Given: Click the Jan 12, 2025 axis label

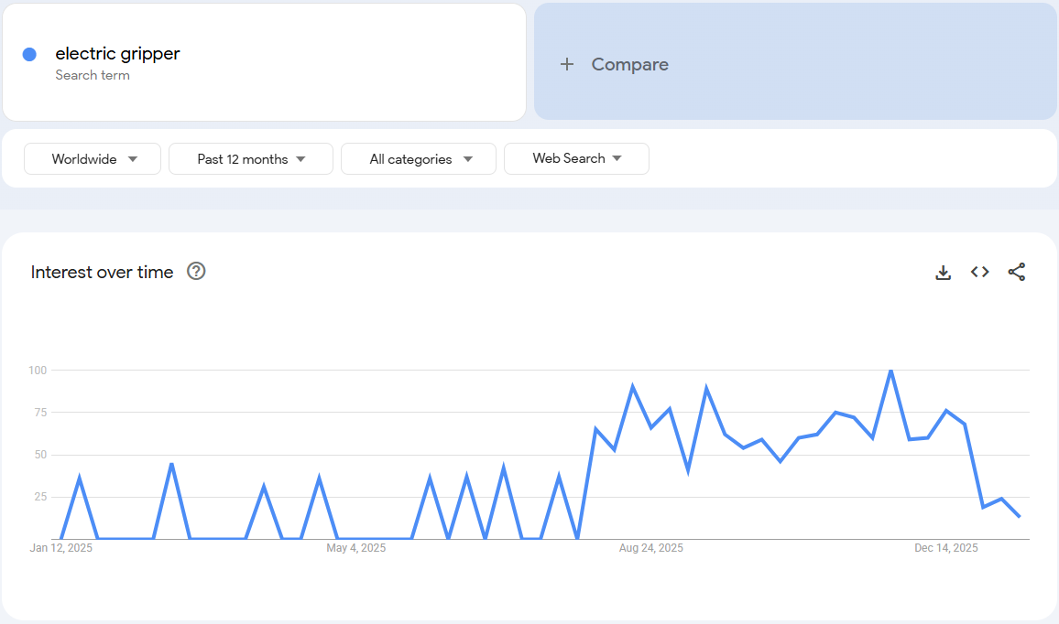Looking at the screenshot, I should click(x=61, y=548).
